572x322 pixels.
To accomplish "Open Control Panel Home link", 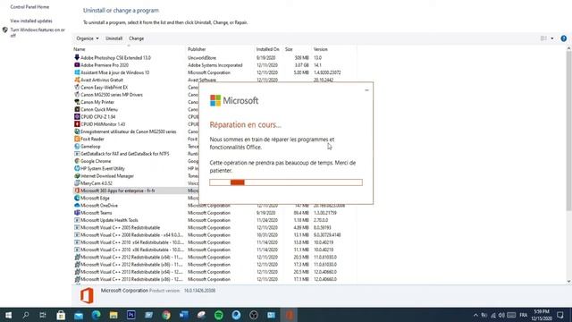I will pos(29,7).
